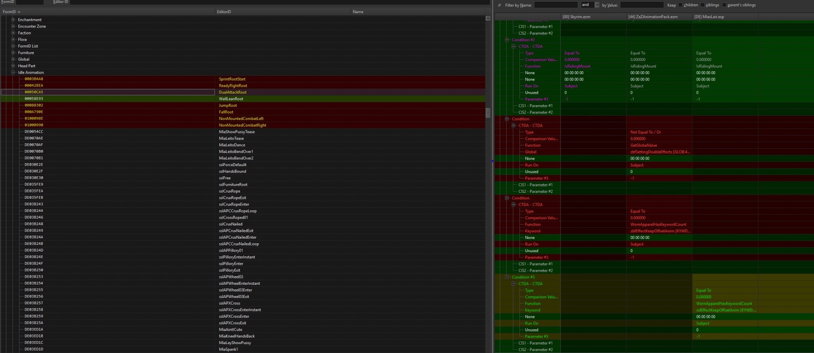Screen dimensions: 814x353
Task: Click the left panel scroll-up arrow
Action: coord(488,18)
